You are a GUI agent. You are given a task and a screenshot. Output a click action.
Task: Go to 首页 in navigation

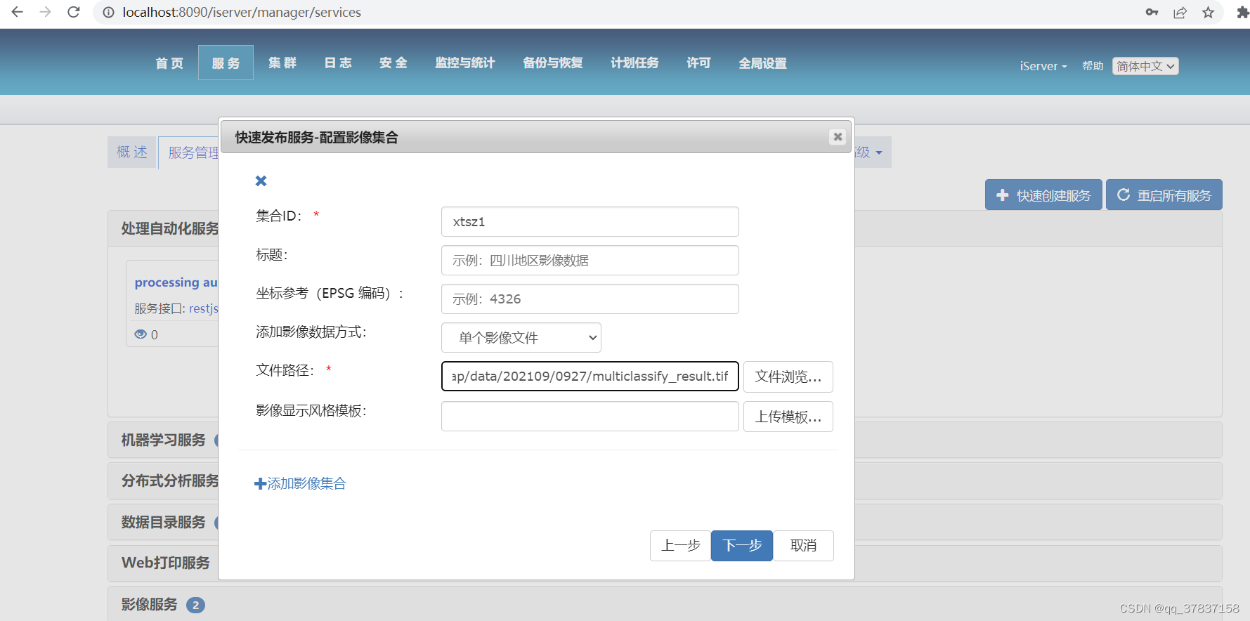[169, 63]
